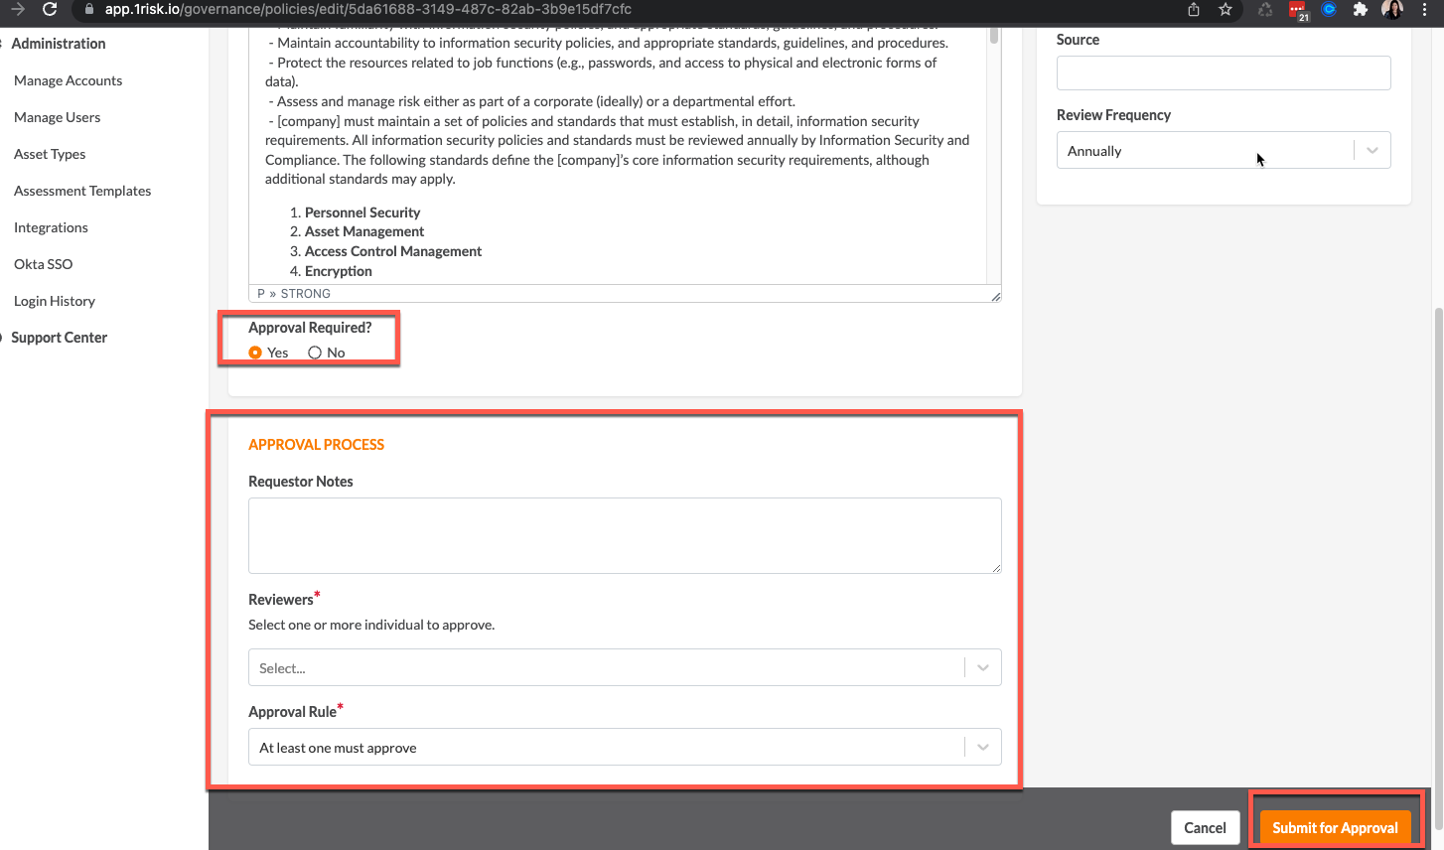Cancel the policy edit
The width and height of the screenshot is (1444, 850).
point(1205,827)
